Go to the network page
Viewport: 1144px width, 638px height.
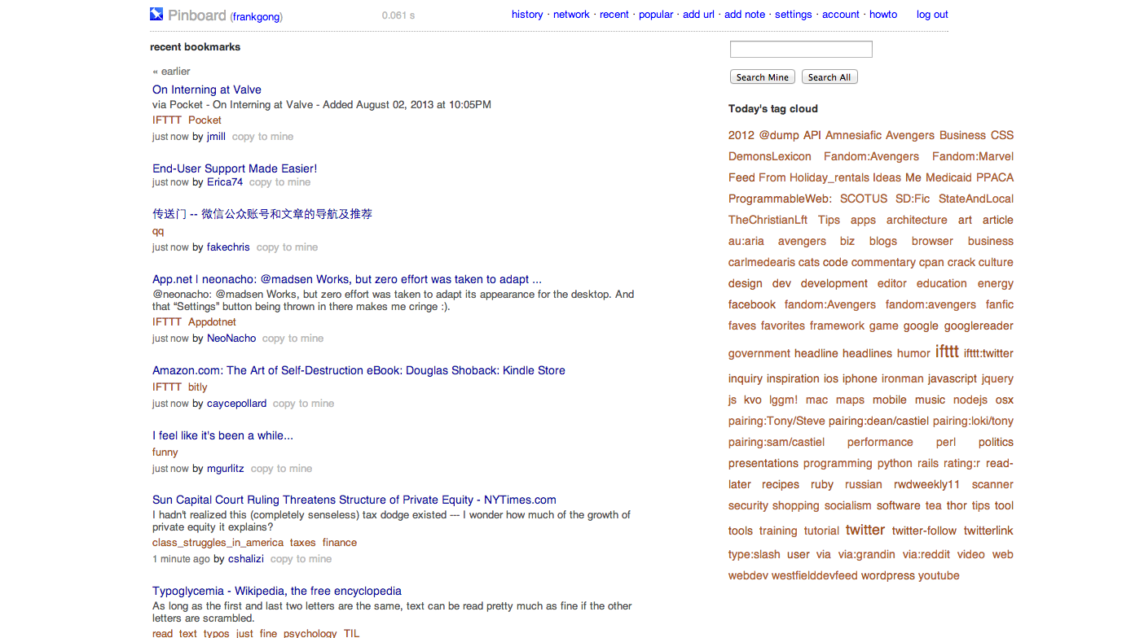[571, 15]
